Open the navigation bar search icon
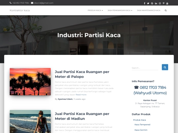Image resolution: width=178 pixels, height=133 pixels. pos(165,11)
